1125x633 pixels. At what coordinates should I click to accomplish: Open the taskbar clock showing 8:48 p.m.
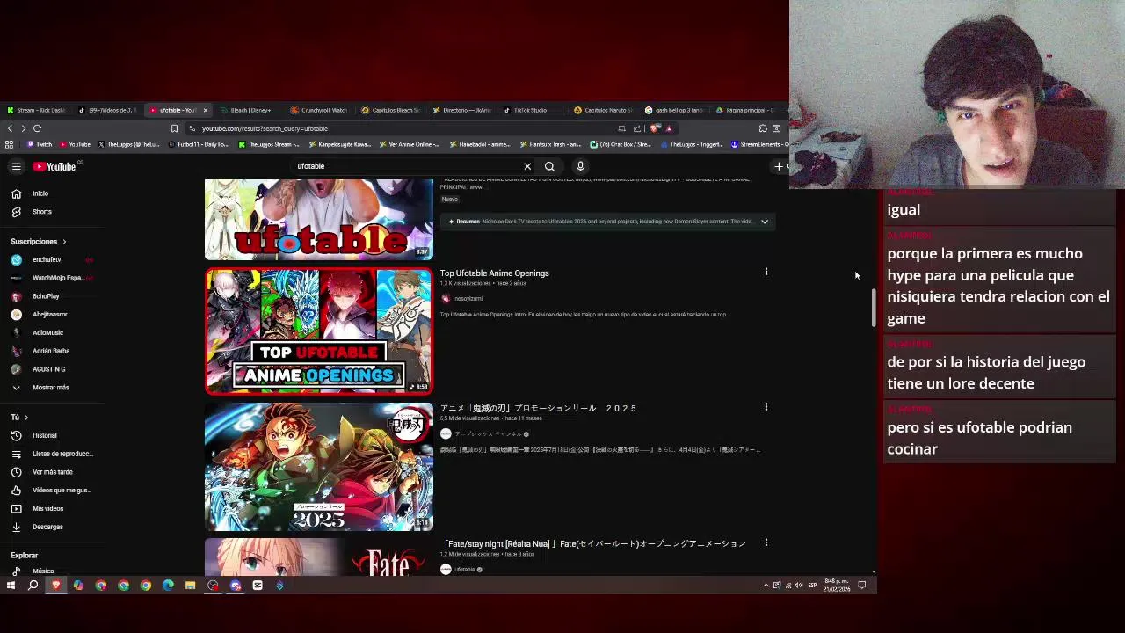pos(835,586)
